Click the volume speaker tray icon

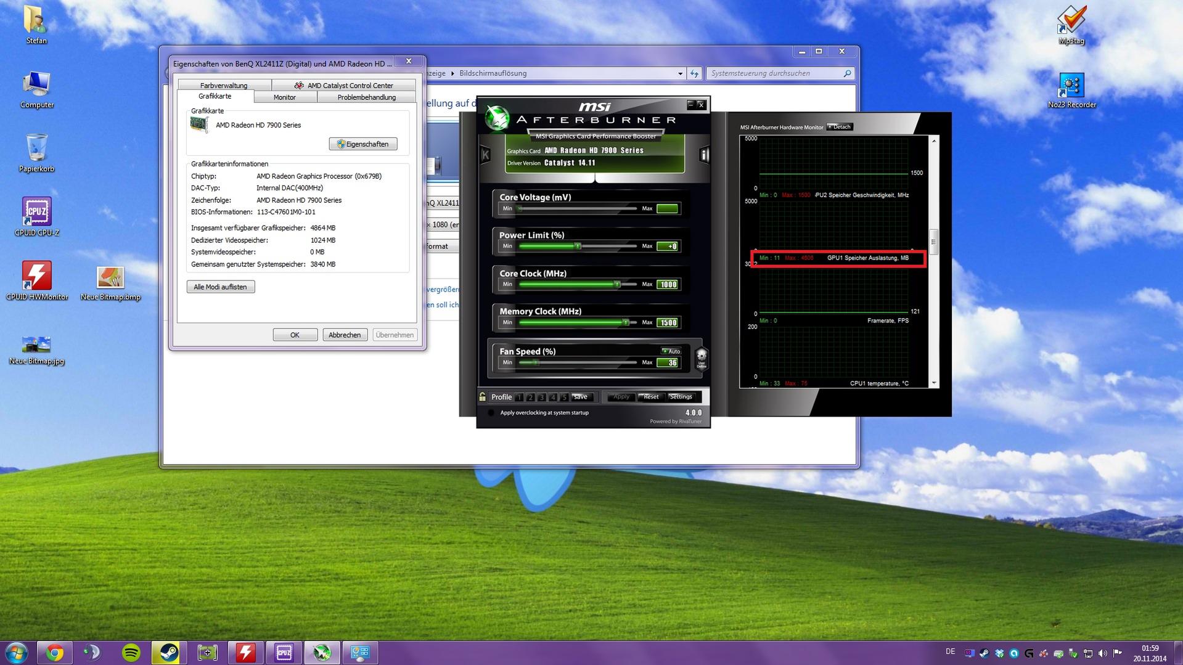1102,653
